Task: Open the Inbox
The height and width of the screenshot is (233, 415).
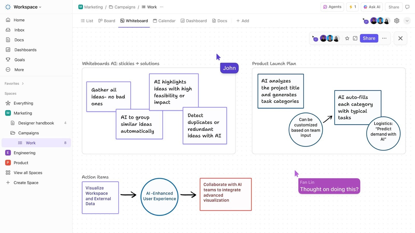Action: click(19, 30)
